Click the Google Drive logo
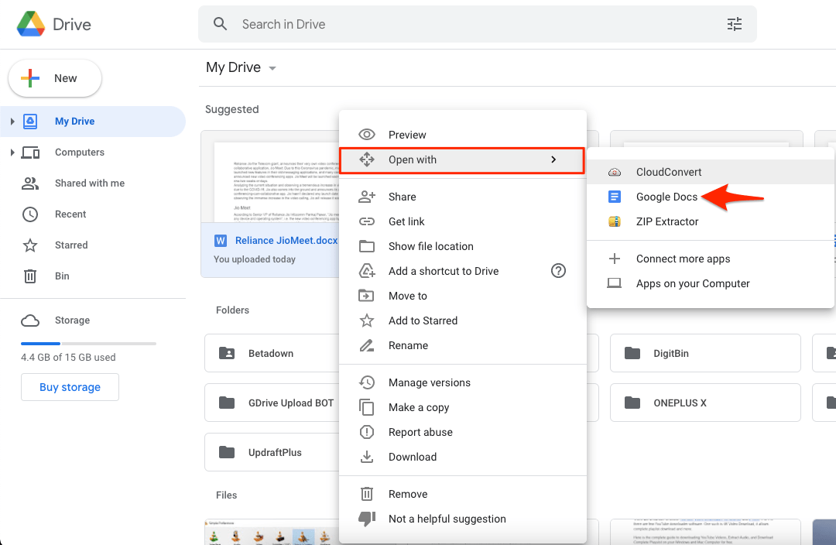The image size is (836, 545). [31, 24]
